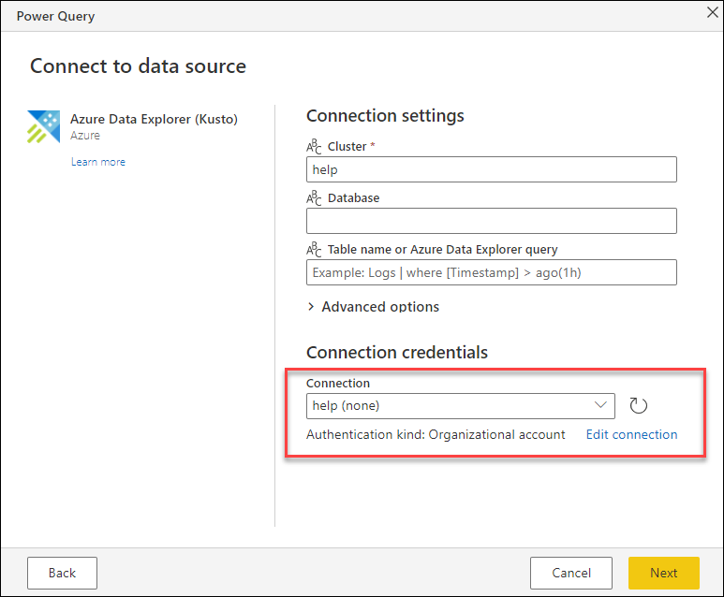Click the Connection credentials heading
Screen dimensions: 724x597
click(x=397, y=353)
